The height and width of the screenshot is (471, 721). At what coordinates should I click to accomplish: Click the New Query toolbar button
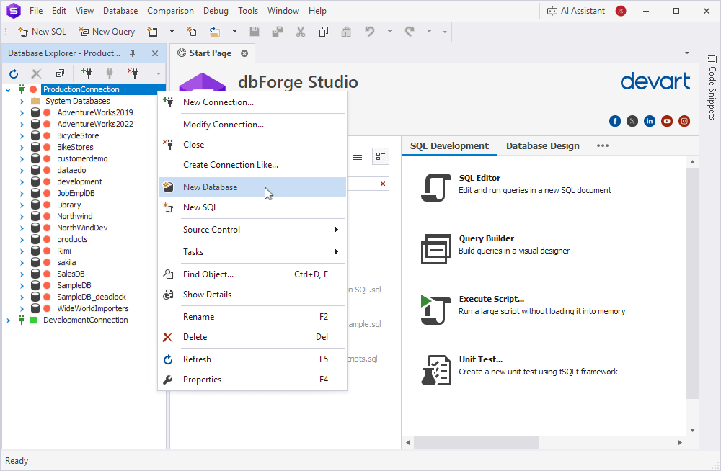point(107,32)
